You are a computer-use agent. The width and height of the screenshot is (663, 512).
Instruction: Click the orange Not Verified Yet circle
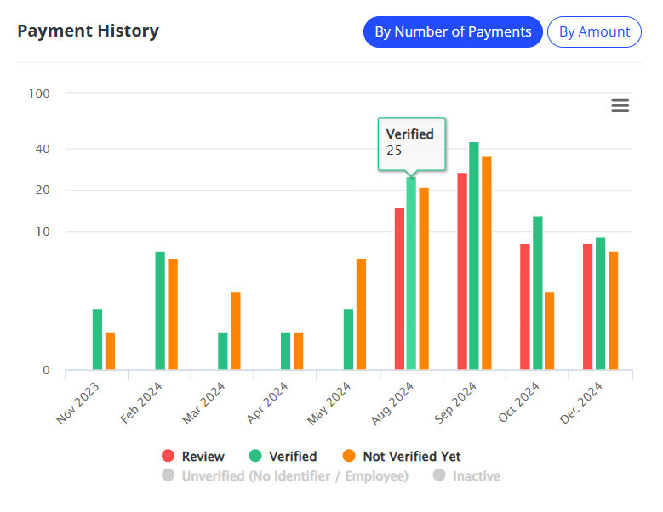click(349, 457)
